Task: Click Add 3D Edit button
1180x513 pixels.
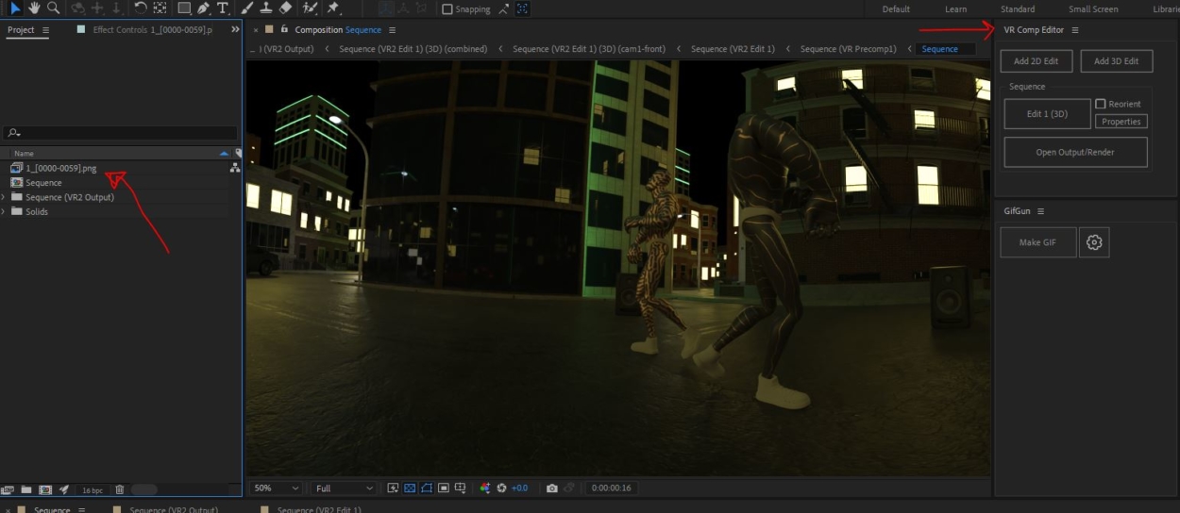Action: (x=1117, y=61)
